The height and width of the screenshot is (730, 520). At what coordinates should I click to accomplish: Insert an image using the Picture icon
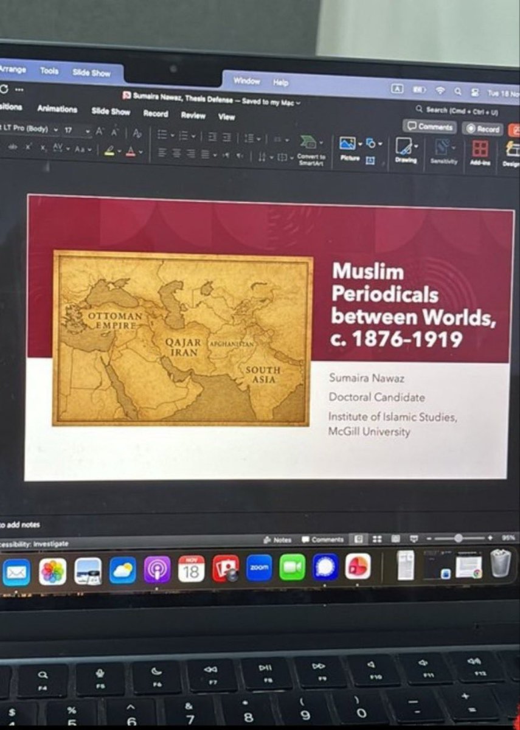pos(347,144)
